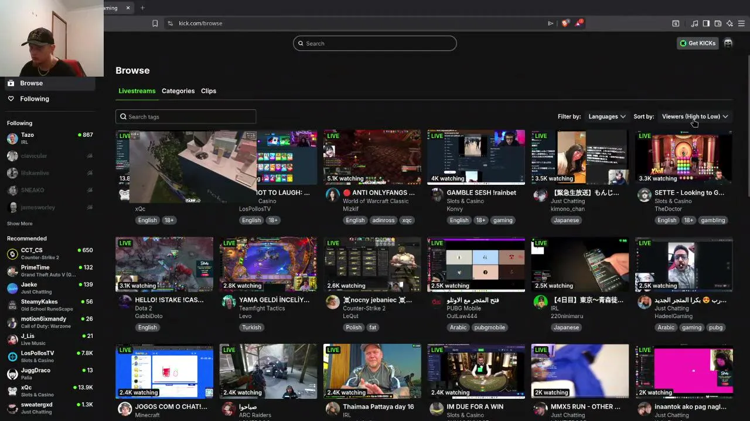Switch to the Clips tab

[x=209, y=91]
